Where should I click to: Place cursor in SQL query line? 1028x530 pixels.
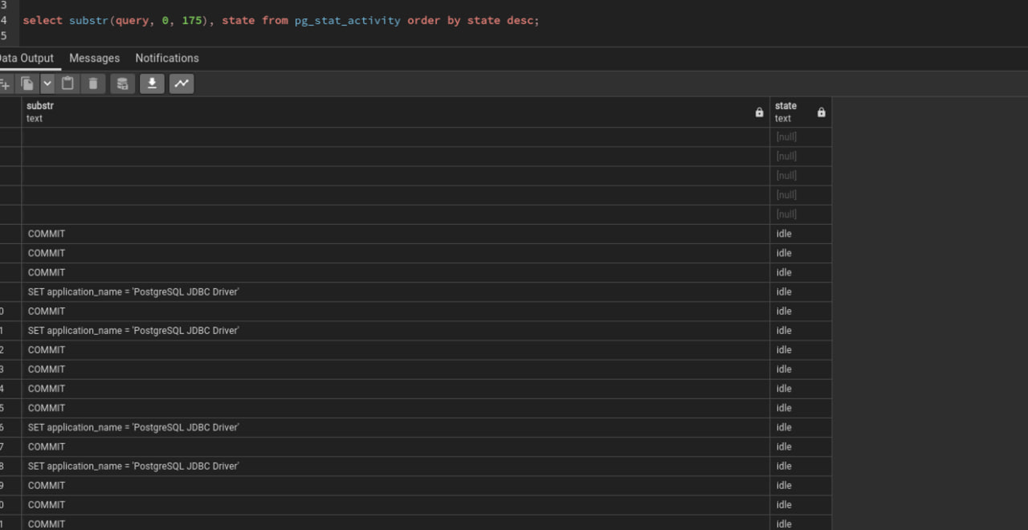281,20
